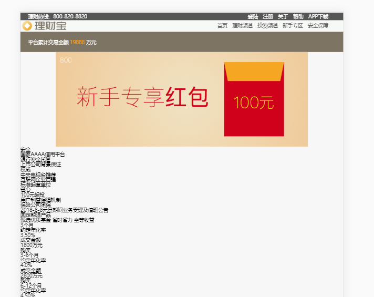Click 成交金额 label above 2800万元
374x297 pixels.
31,271
